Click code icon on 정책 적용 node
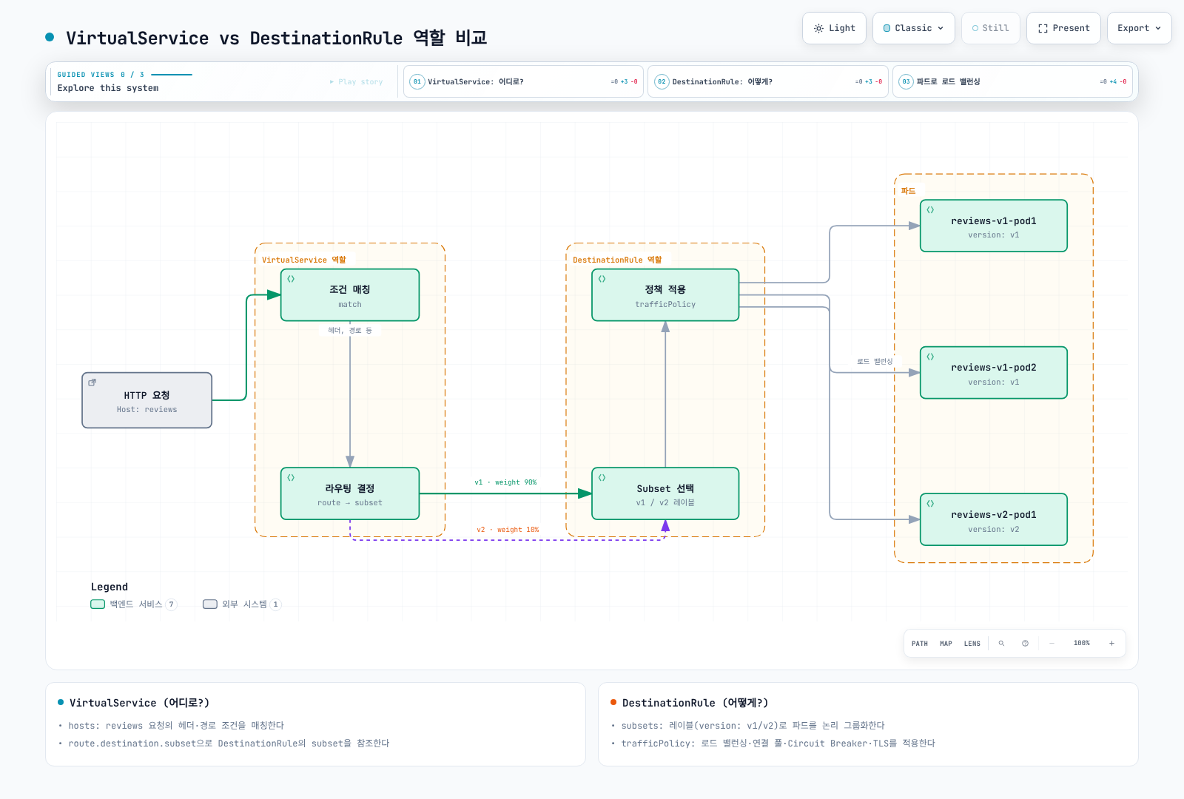This screenshot has width=1184, height=799. [602, 279]
